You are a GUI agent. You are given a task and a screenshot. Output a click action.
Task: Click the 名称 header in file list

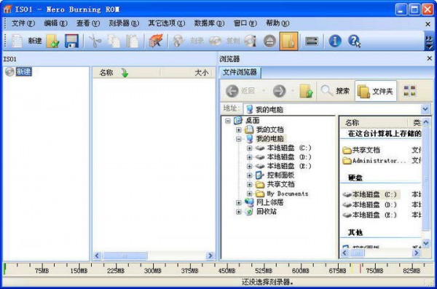(374, 122)
